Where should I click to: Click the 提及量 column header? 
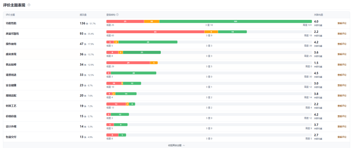pos(83,15)
